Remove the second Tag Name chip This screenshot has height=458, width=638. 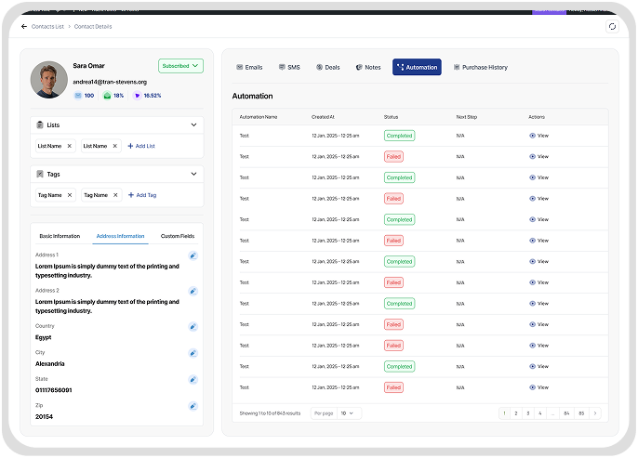coord(115,195)
